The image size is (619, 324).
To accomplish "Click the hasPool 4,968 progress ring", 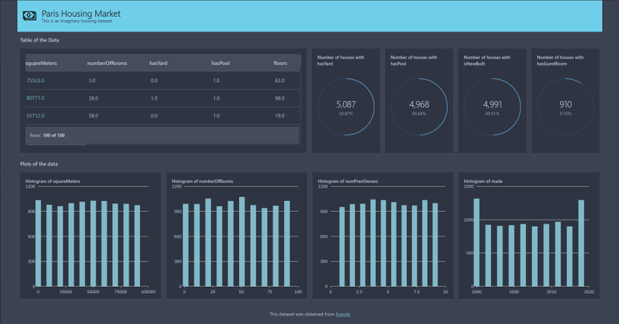I will 419,107.
